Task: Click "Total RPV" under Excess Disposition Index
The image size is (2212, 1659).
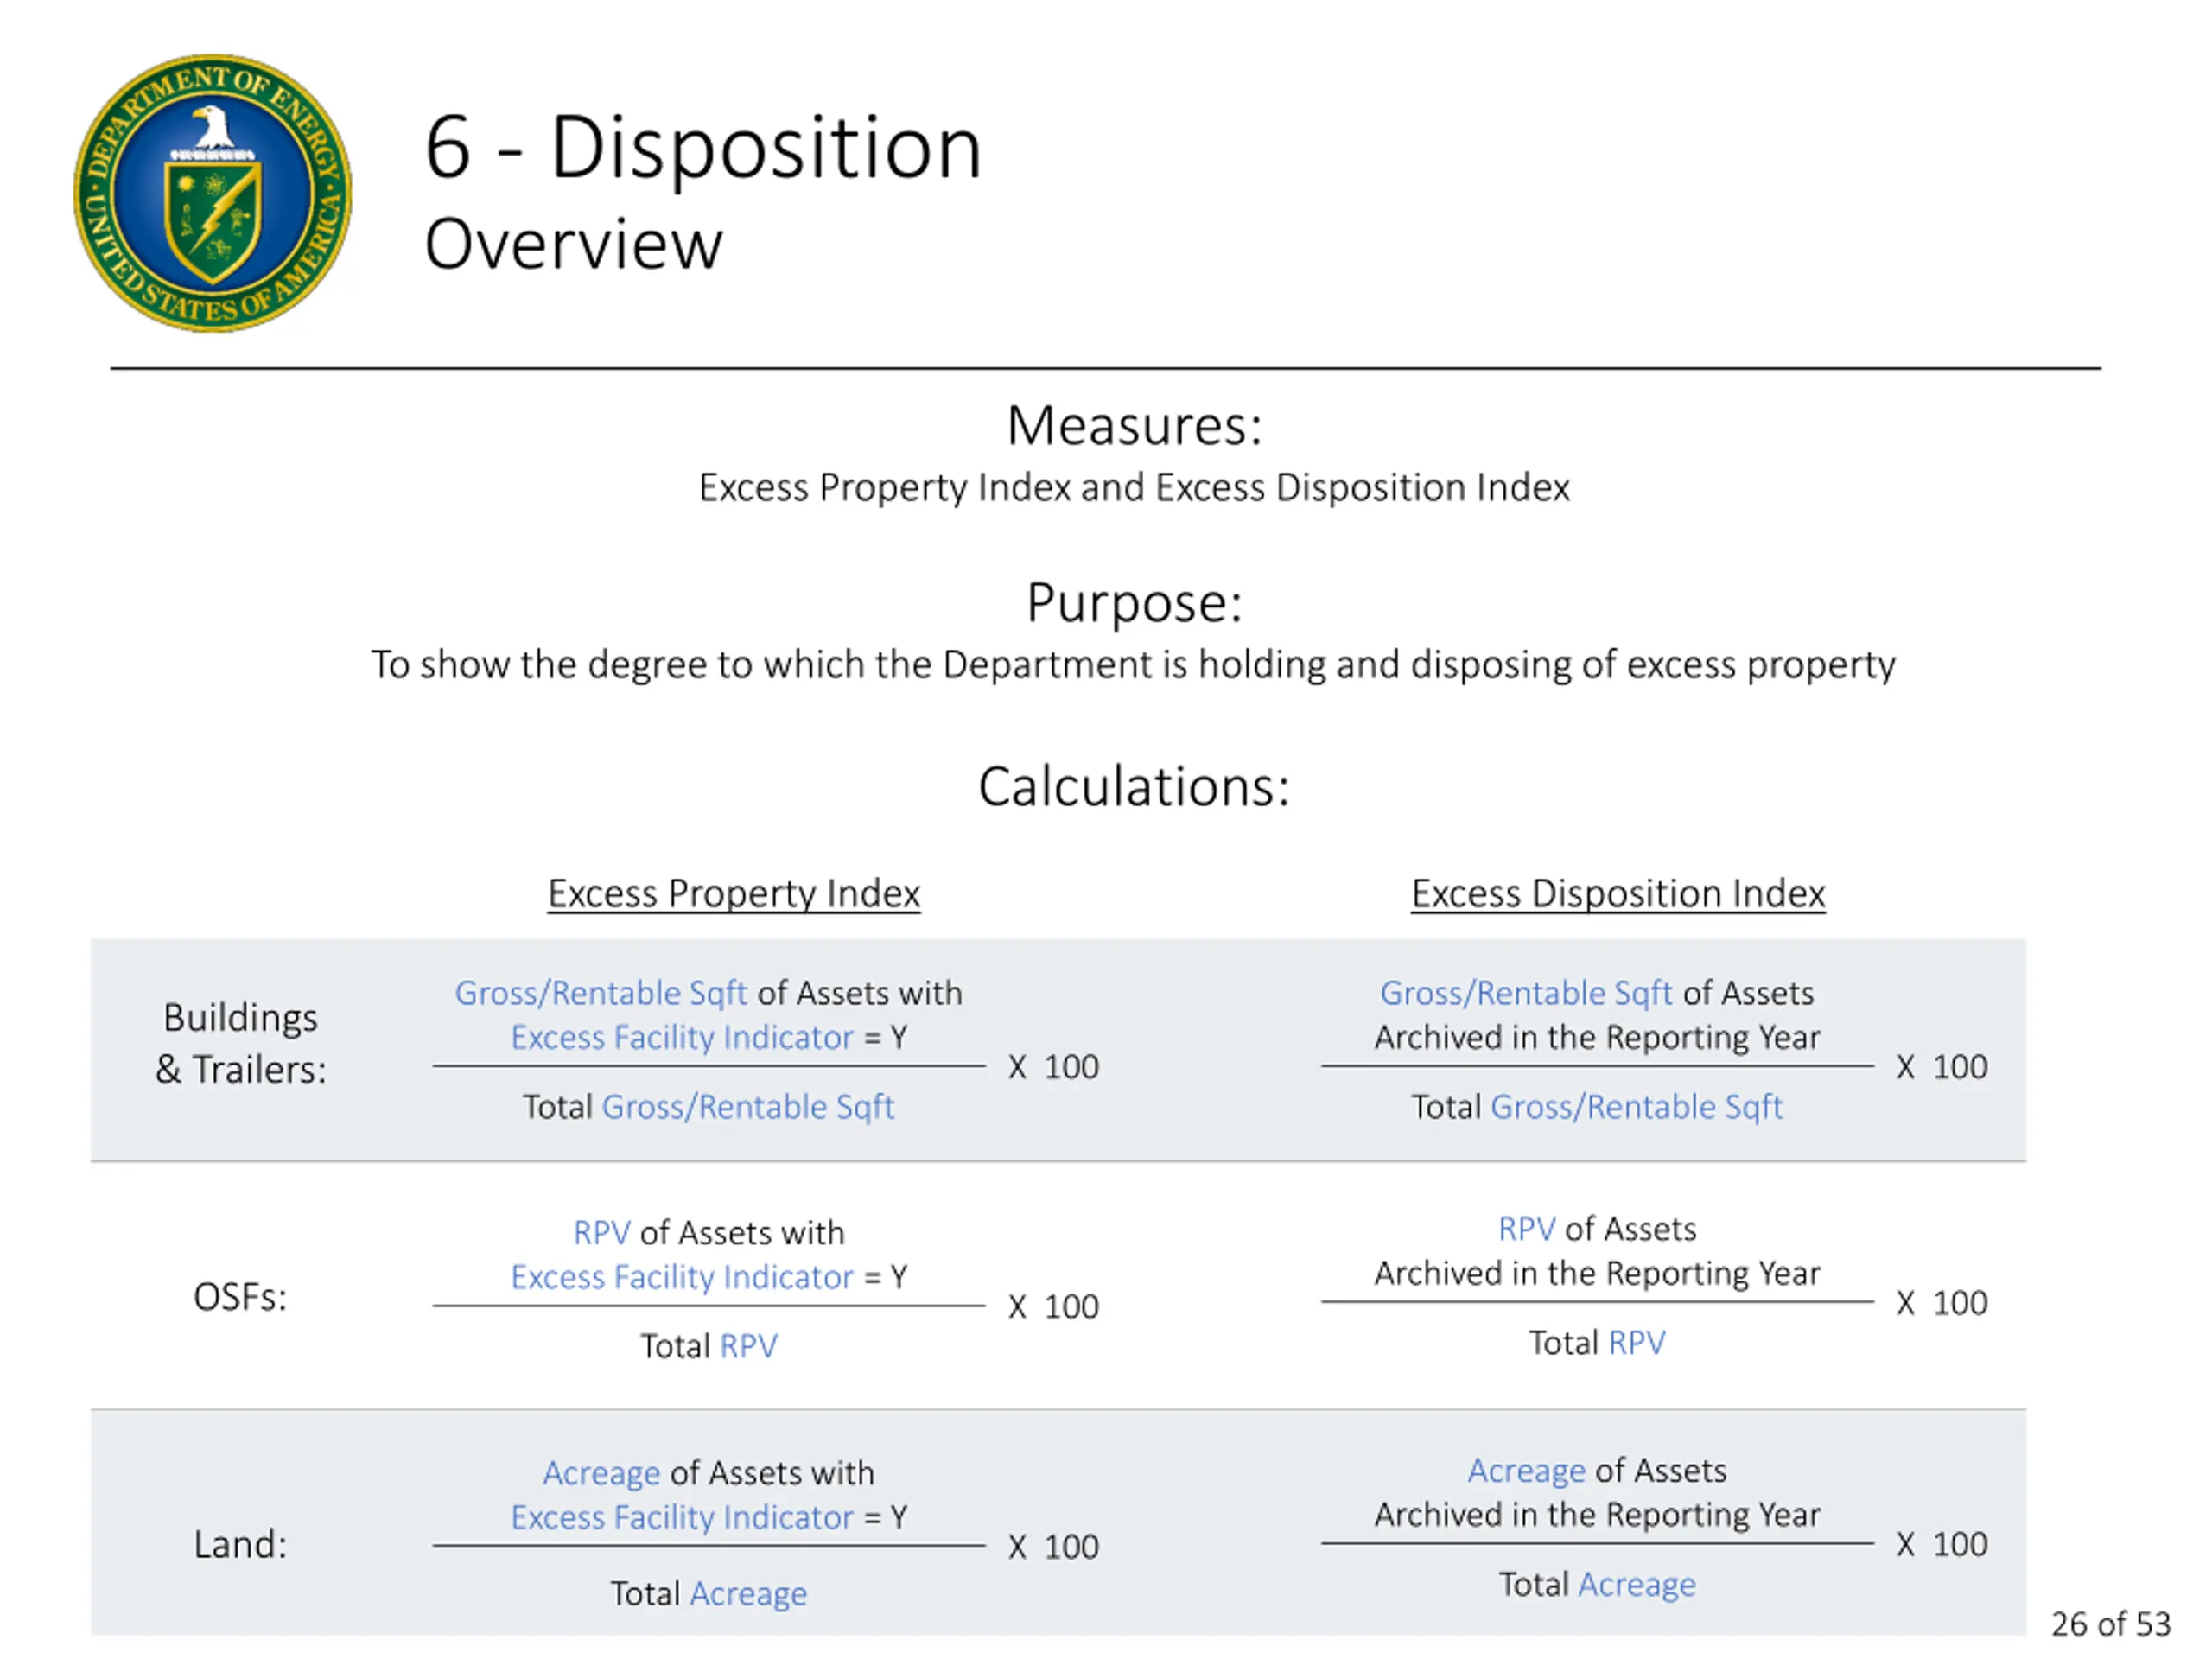Action: coord(1597,1342)
